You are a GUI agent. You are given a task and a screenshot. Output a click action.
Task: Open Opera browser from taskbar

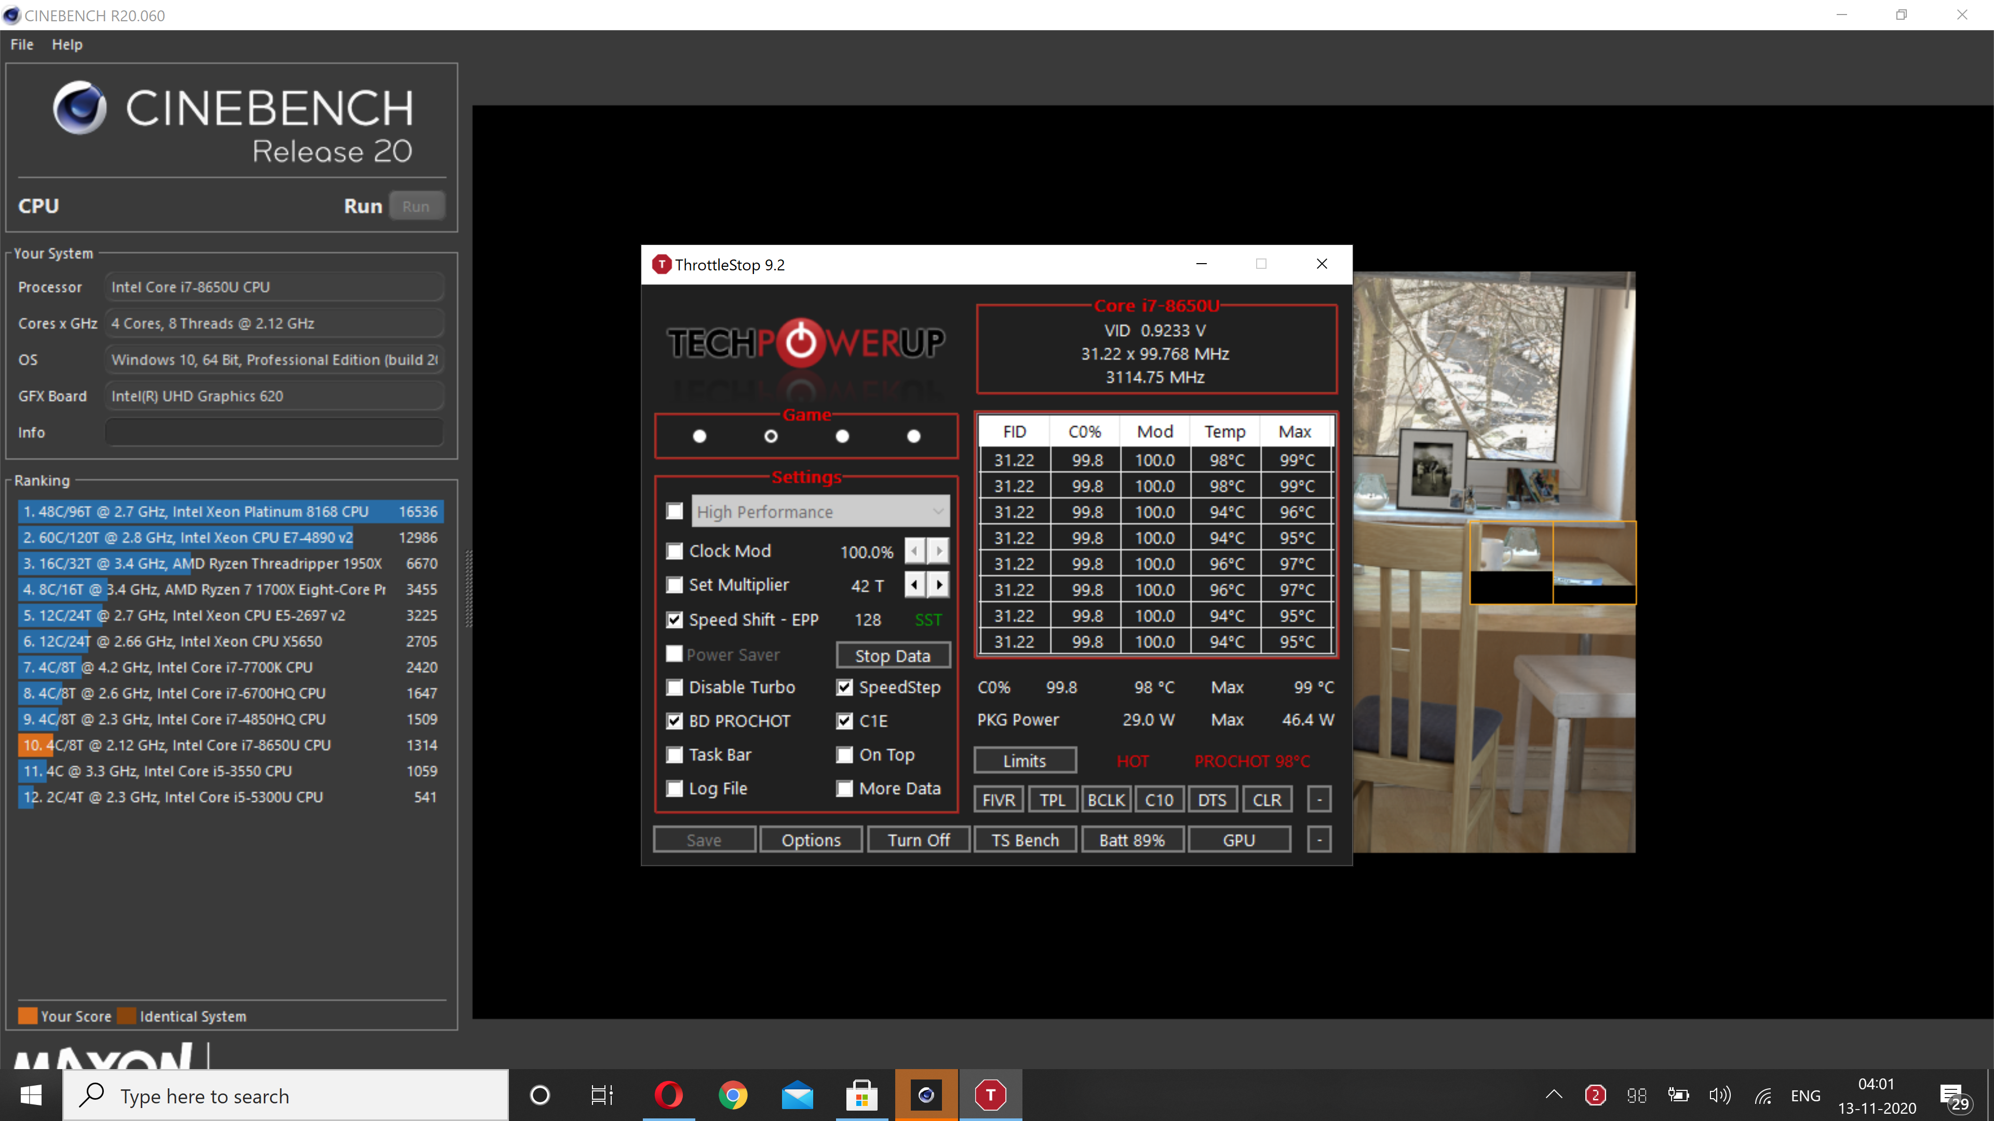tap(668, 1095)
